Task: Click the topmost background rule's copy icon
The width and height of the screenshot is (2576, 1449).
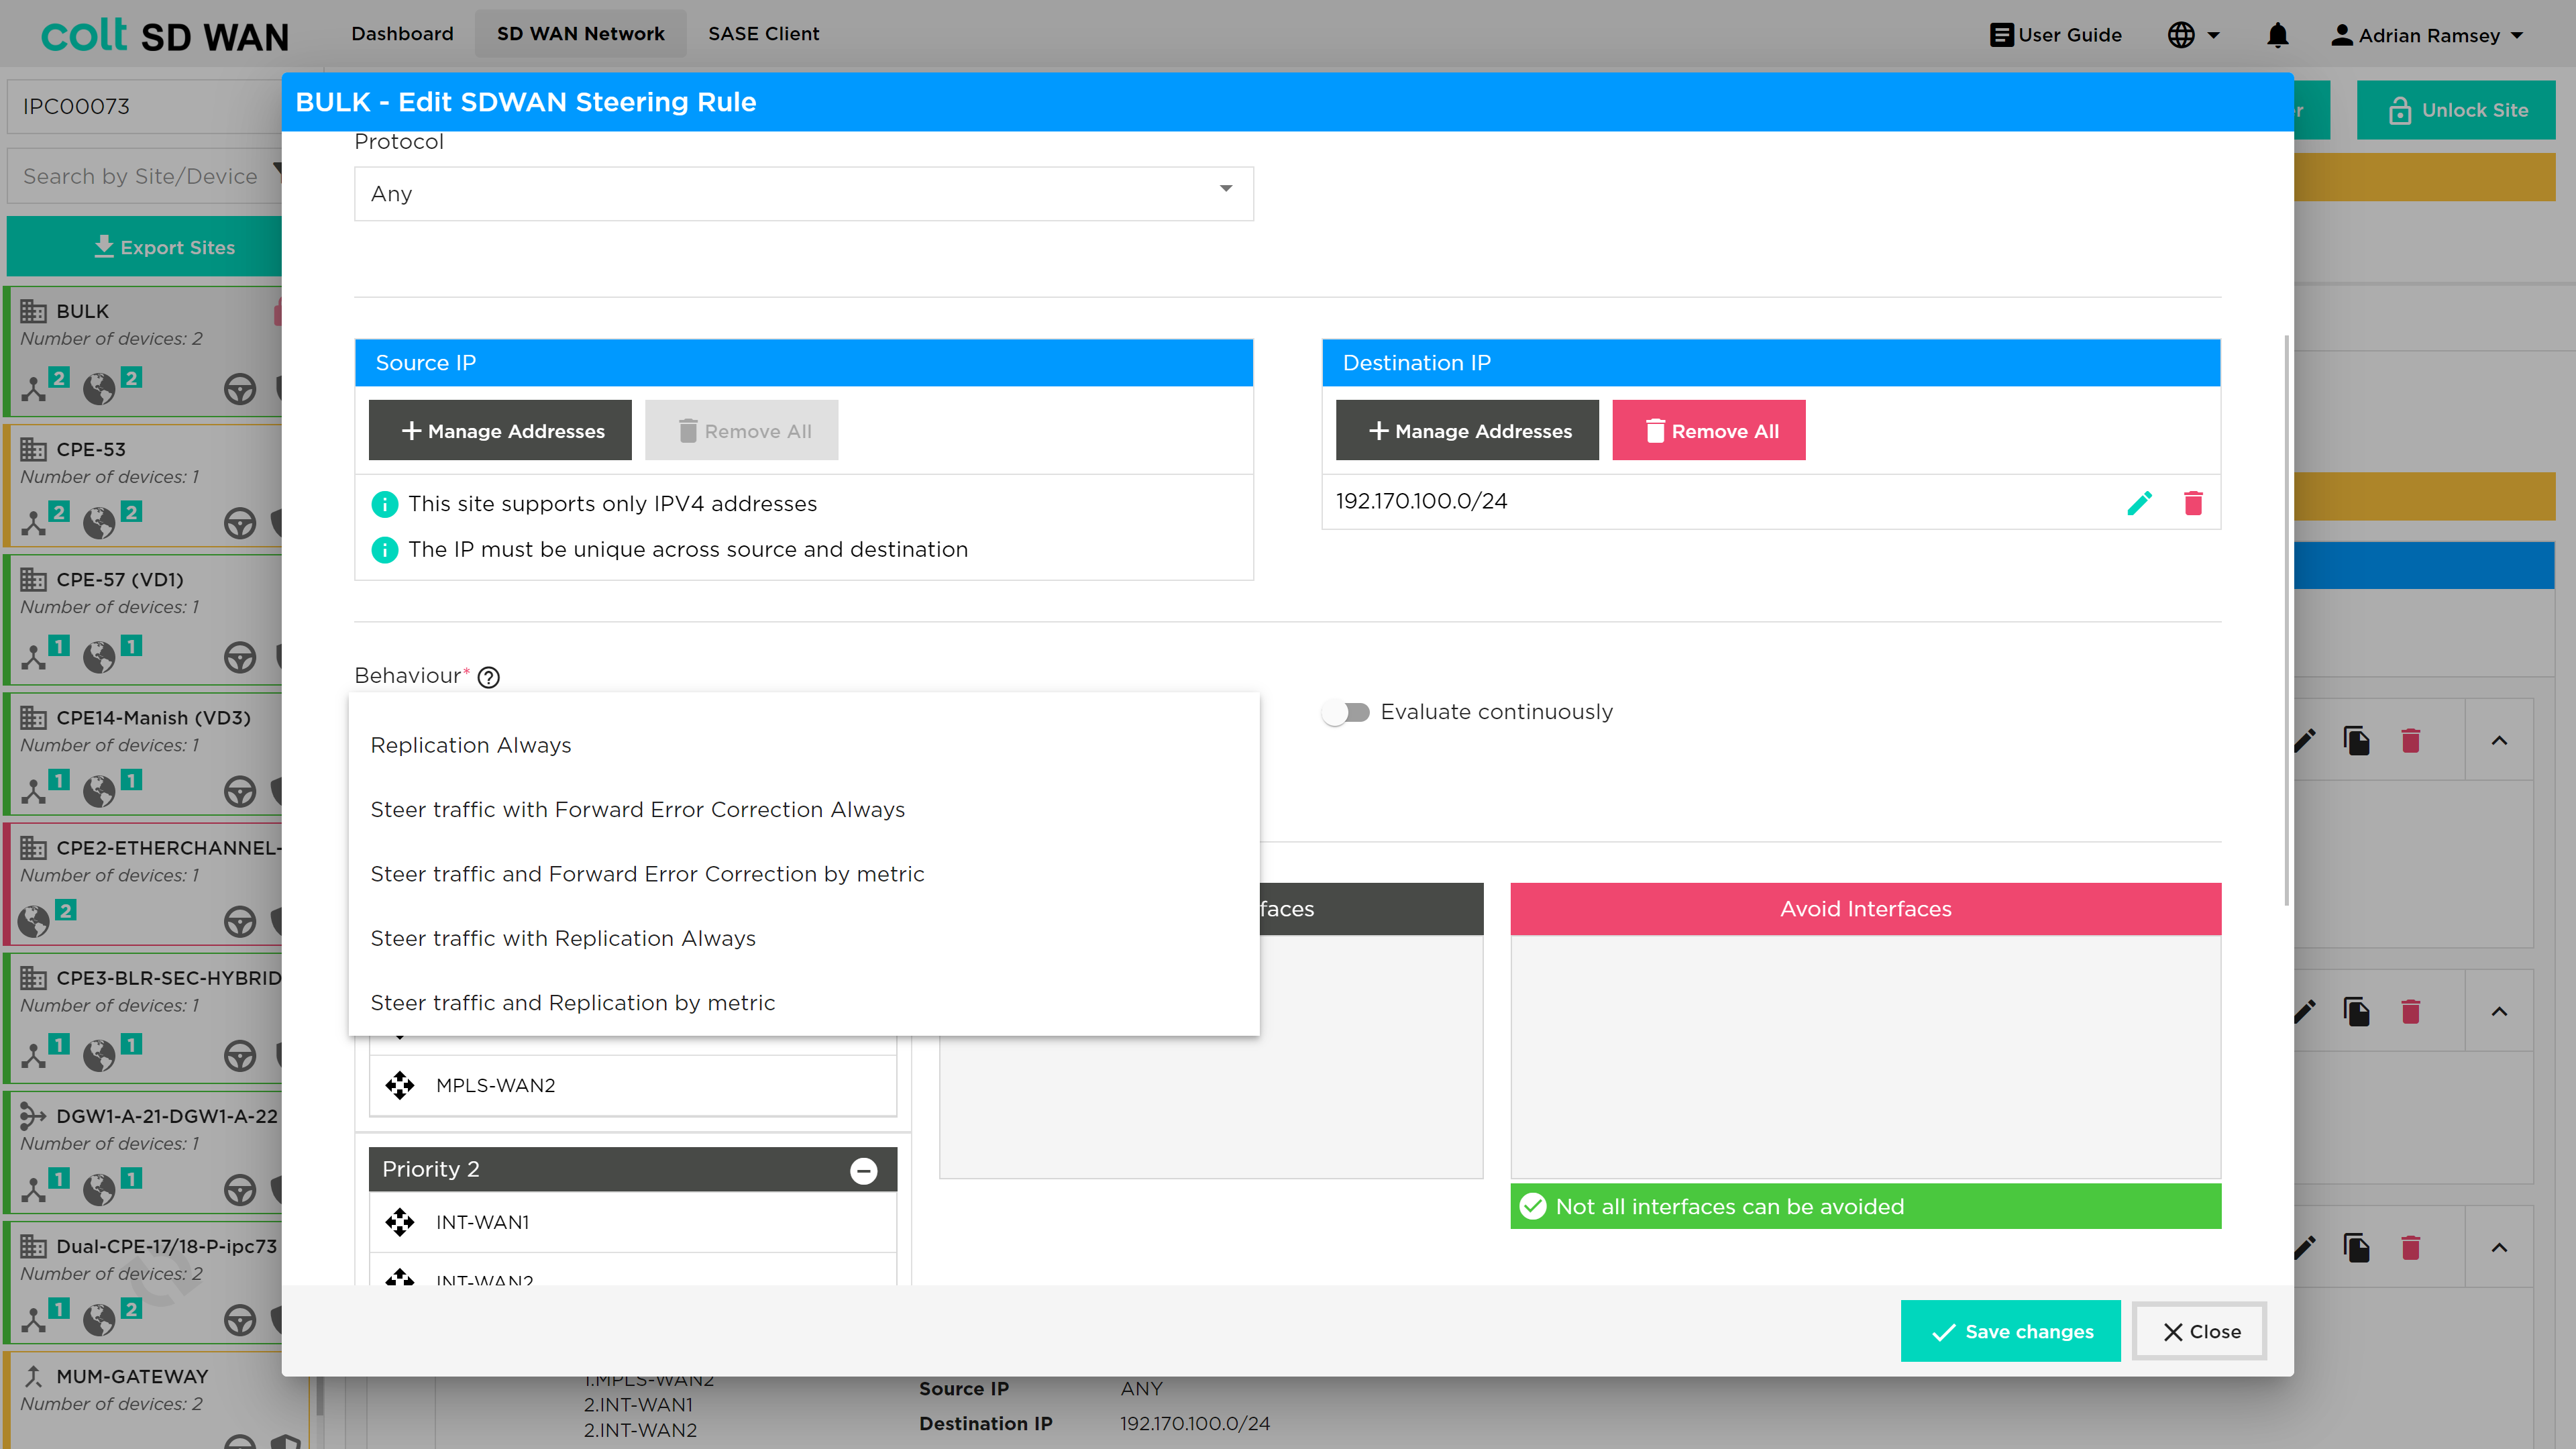Action: 2357,741
